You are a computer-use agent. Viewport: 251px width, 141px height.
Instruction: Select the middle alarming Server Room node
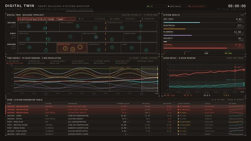pos(72,49)
